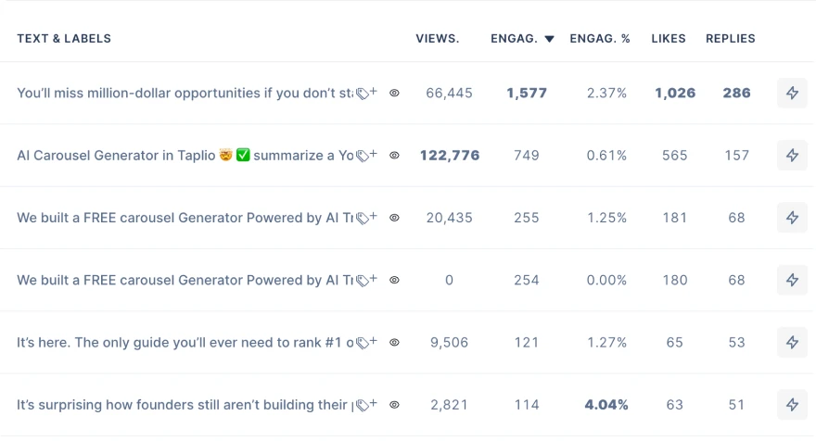Click lightning bolt icon for million-dollar opportunities post
The image size is (816, 441).
(792, 93)
